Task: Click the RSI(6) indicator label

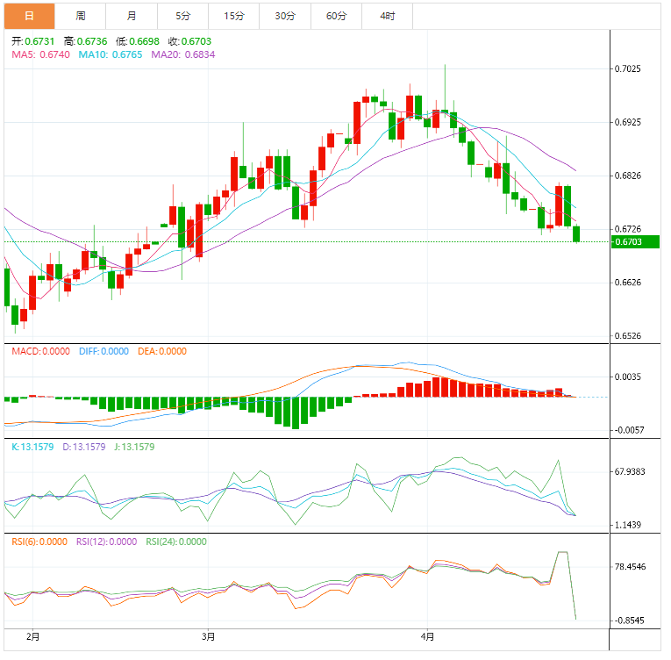Action: [x=39, y=542]
